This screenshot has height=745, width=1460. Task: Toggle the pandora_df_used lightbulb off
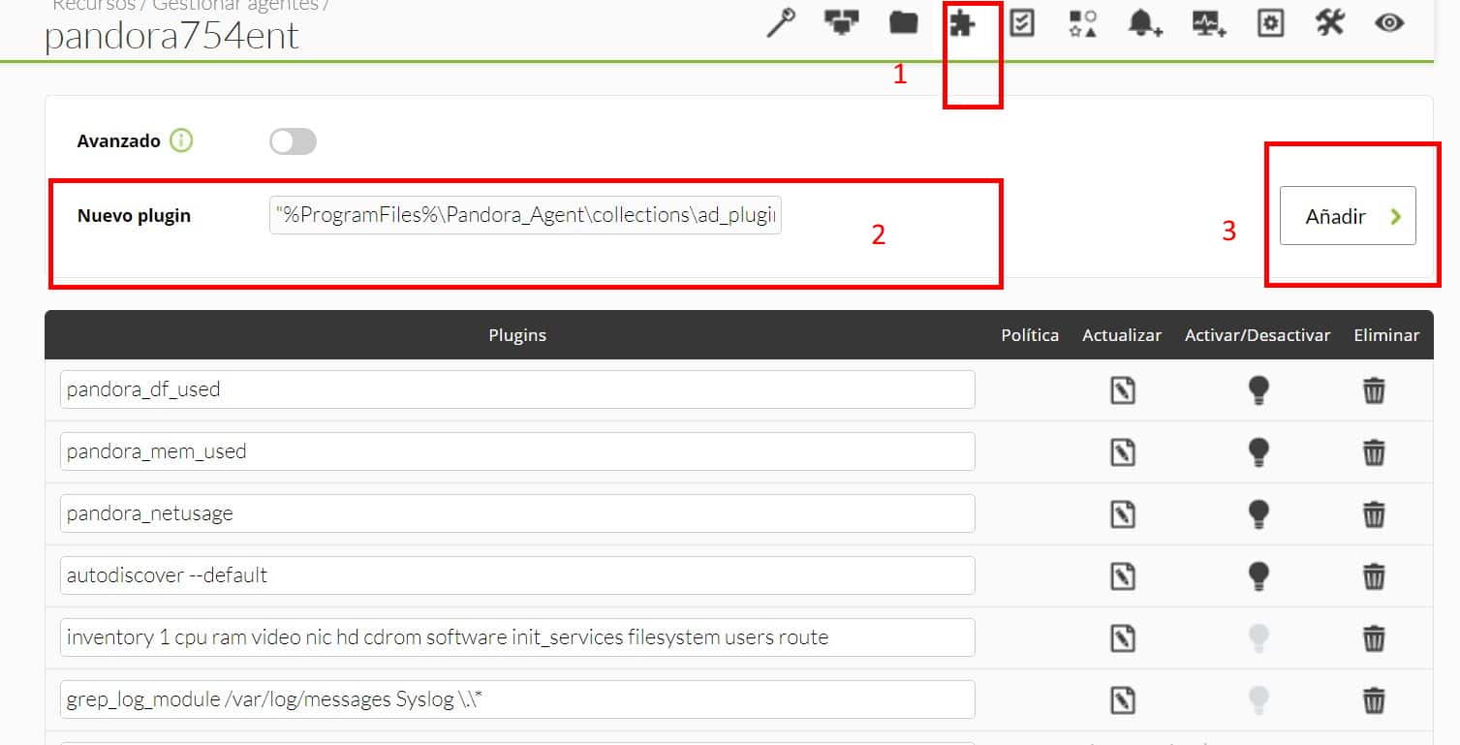click(1258, 390)
